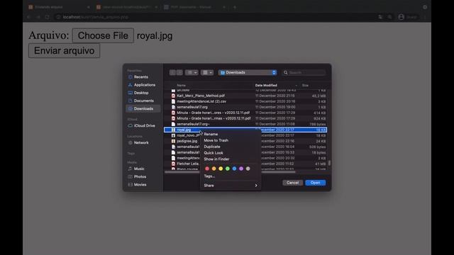Image resolution: width=454 pixels, height=255 pixels.
Task: Open the list view options dropdown
Action: click(x=192, y=72)
